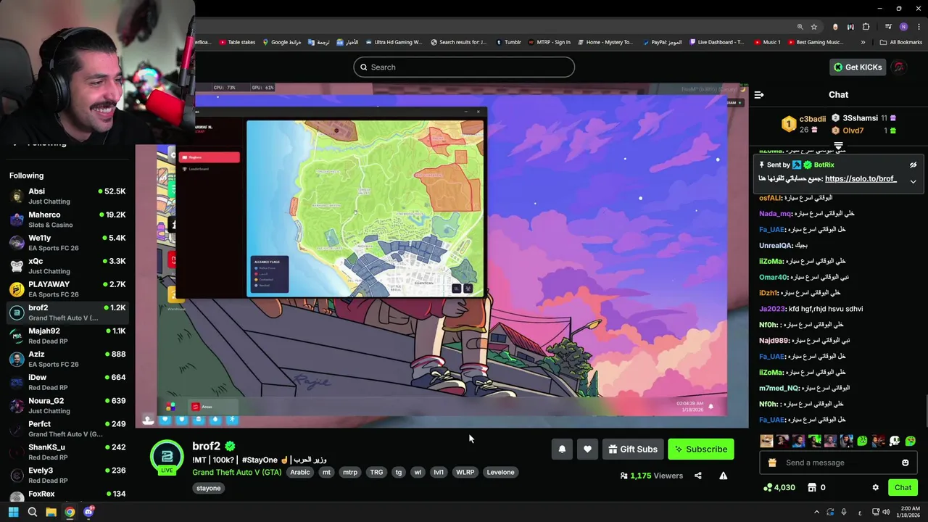Open Windows taskbar search icon
Viewport: 928px width, 522px height.
coord(32,512)
